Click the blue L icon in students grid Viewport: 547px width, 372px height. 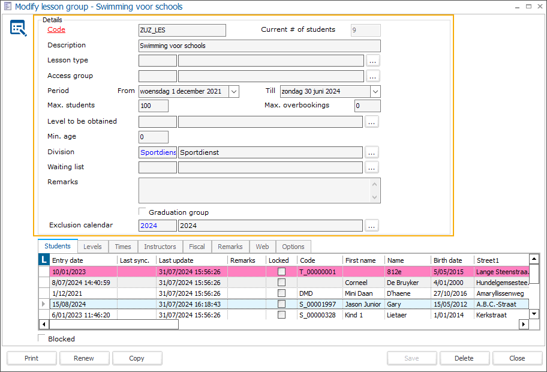[44, 260]
